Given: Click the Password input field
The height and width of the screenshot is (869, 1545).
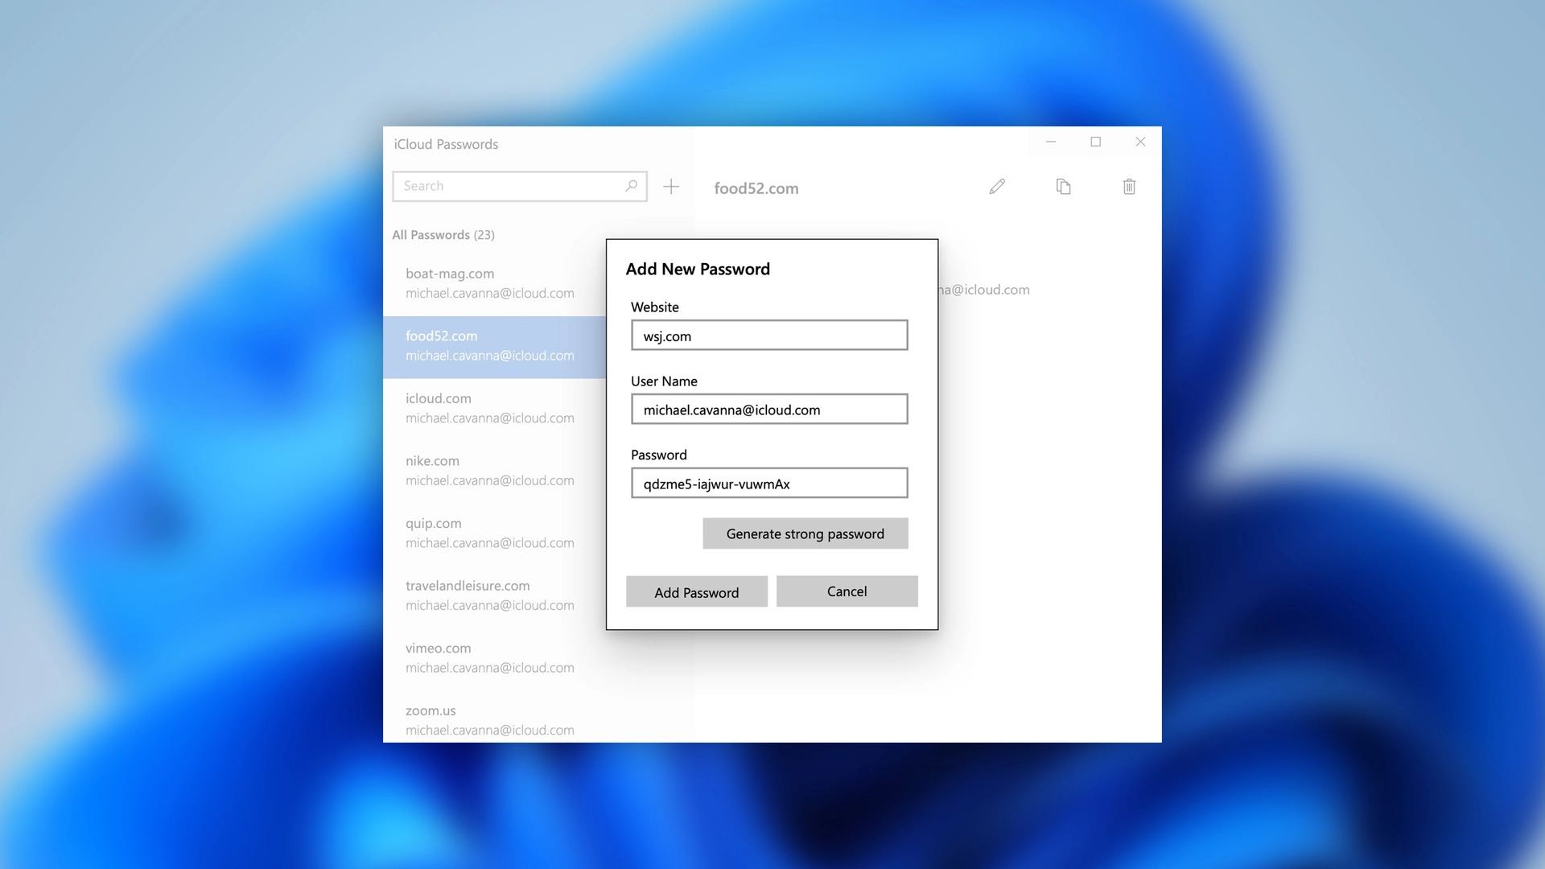Looking at the screenshot, I should coord(769,484).
